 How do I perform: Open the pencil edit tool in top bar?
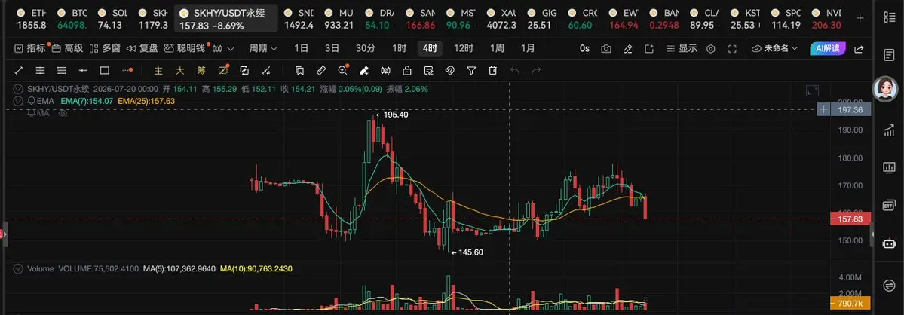[627, 49]
